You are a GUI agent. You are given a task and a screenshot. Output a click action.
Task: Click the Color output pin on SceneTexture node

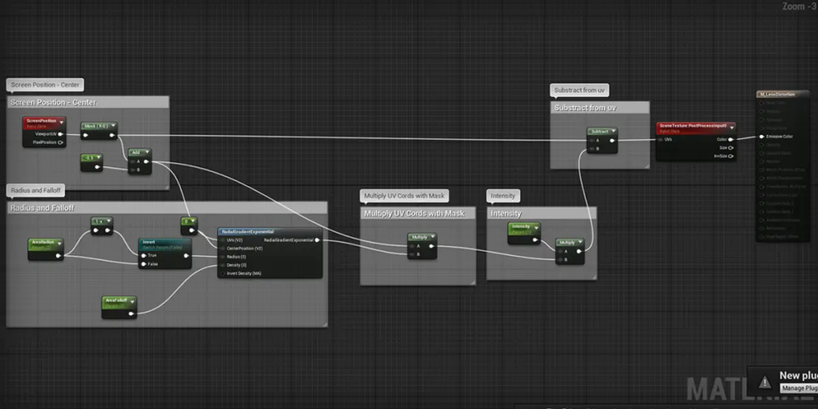pos(730,139)
